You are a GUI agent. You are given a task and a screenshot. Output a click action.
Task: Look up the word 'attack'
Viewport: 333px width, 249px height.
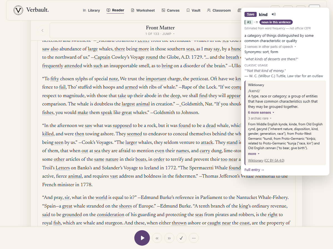(207, 142)
